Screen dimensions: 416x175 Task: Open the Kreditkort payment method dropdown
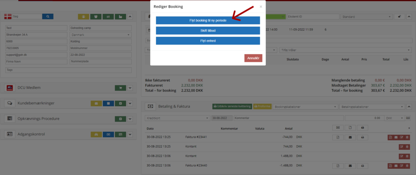(x=177, y=118)
